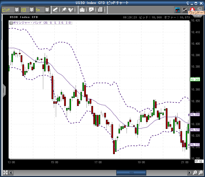Click the horizontal scrollbar thumb
Image resolution: width=205 pixels, height=177 pixels.
131,173
